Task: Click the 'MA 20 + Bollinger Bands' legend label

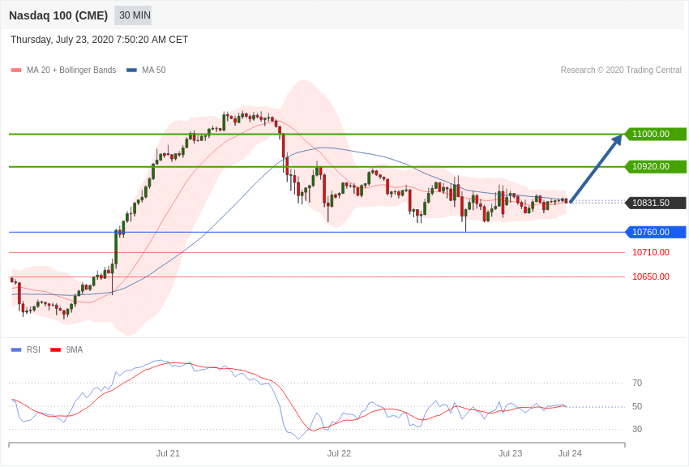Action: point(71,70)
